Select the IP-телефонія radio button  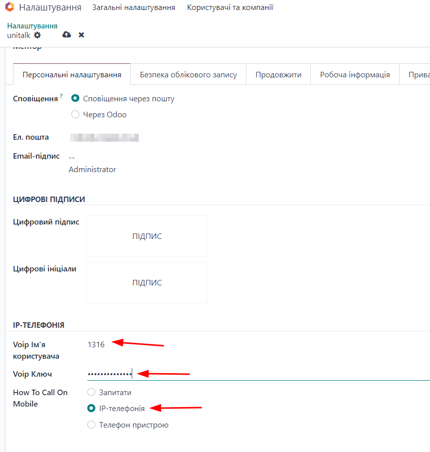pos(91,409)
